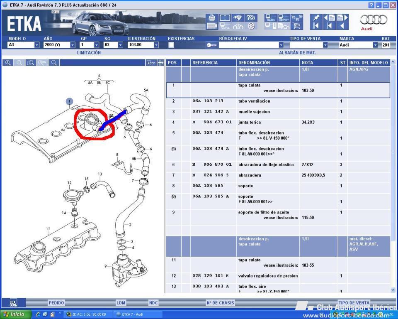
Task: Click the zoom region magnifier icon
Action: (x=31, y=63)
